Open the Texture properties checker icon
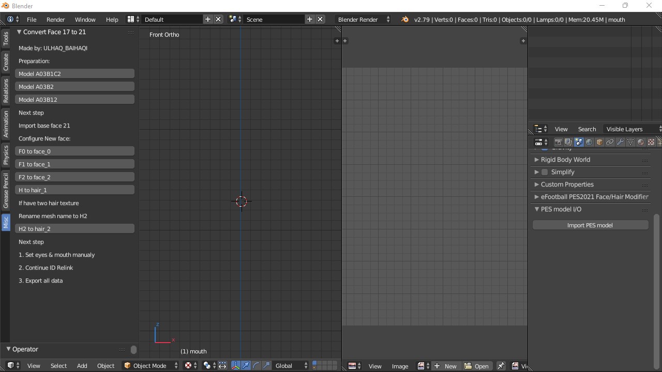 (651, 142)
